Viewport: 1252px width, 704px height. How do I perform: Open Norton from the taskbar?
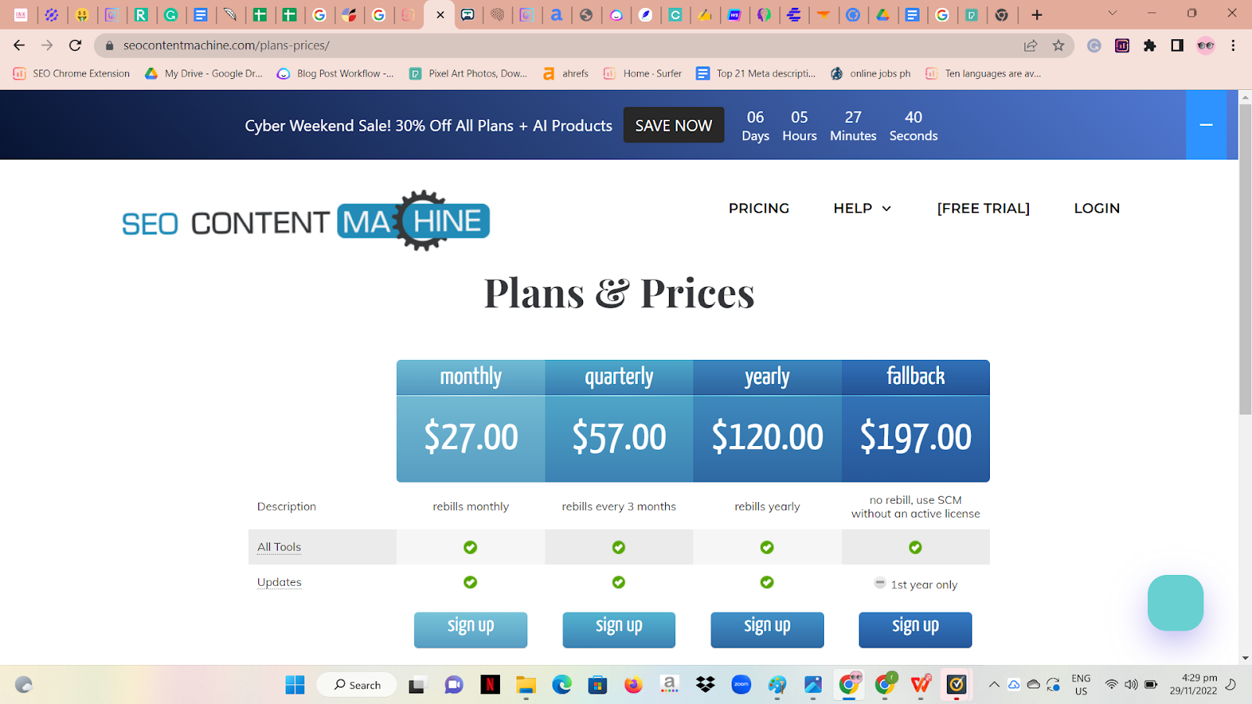956,685
